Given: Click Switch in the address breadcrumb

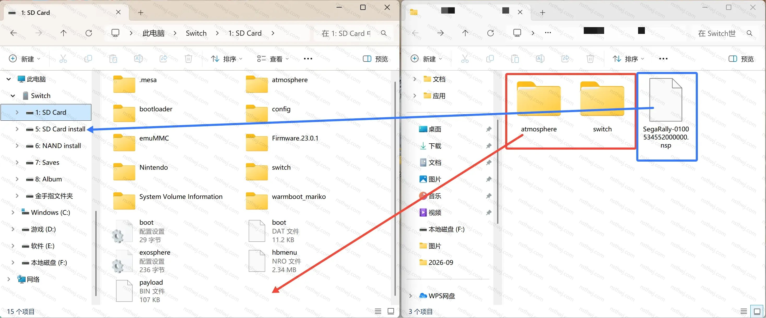Looking at the screenshot, I should click(x=196, y=33).
